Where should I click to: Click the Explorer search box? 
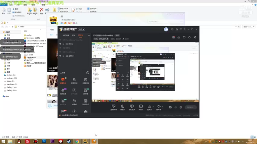[x=248, y=27]
